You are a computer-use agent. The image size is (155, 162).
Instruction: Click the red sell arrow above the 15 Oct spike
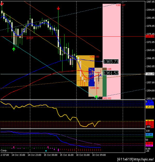(x=58, y=8)
